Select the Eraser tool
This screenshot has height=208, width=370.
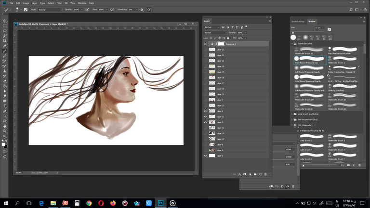pyautogui.click(x=4, y=81)
